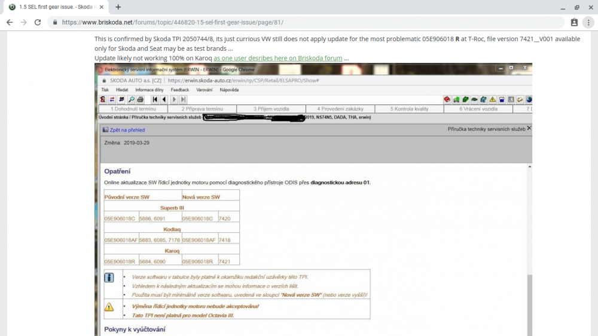The image size is (598, 336).
Task: Click the 'Pokyny k vyúčtování' heading
Action: tap(135, 329)
